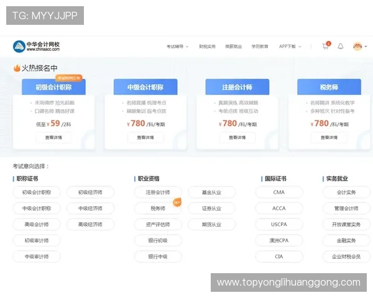
Task: Select the 初级会计职称 course card header
Action: tap(53, 87)
